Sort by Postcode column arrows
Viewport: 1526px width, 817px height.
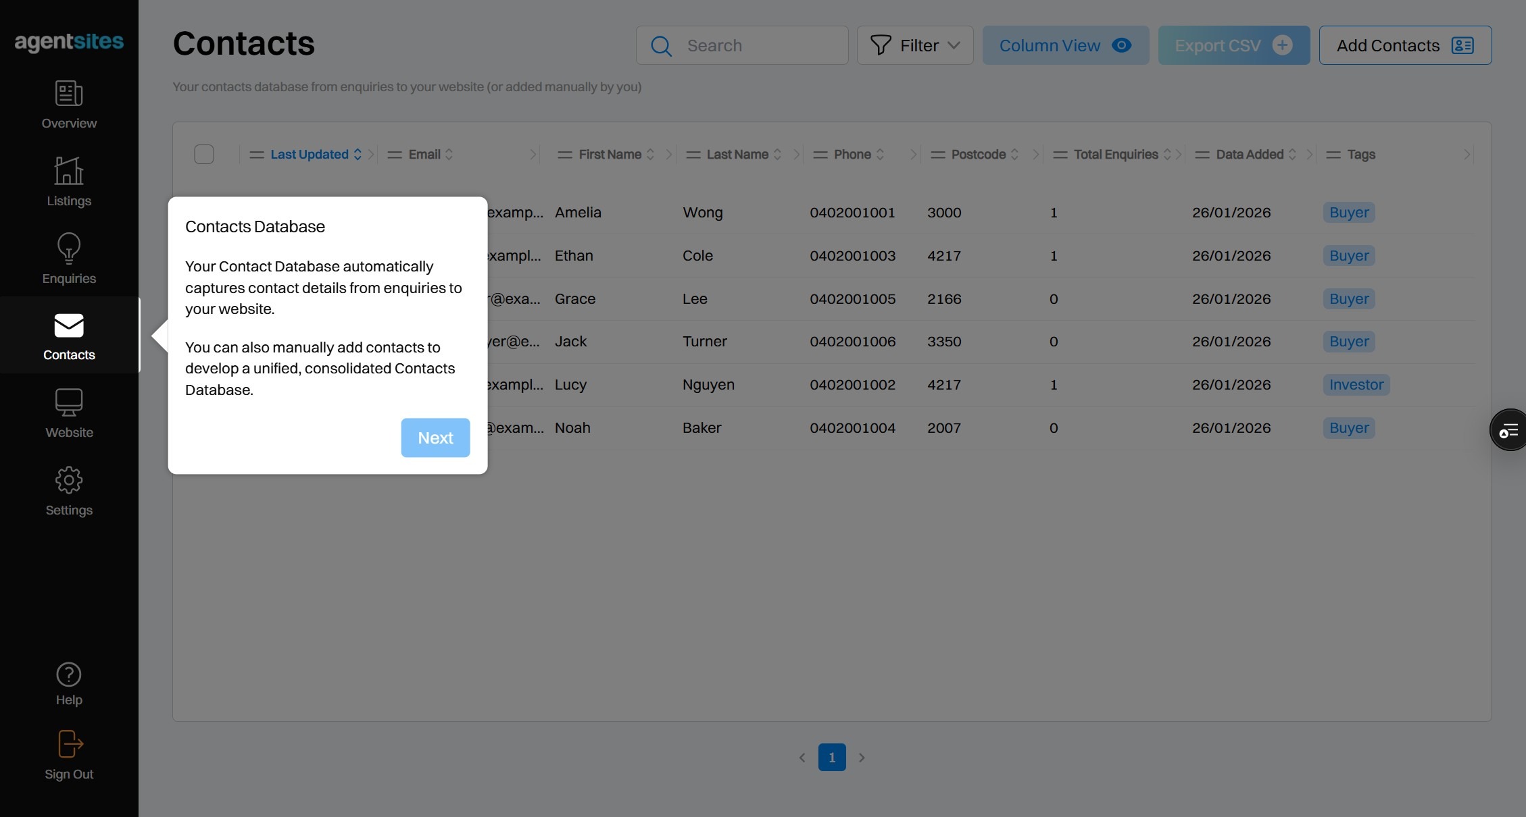pyautogui.click(x=1014, y=155)
